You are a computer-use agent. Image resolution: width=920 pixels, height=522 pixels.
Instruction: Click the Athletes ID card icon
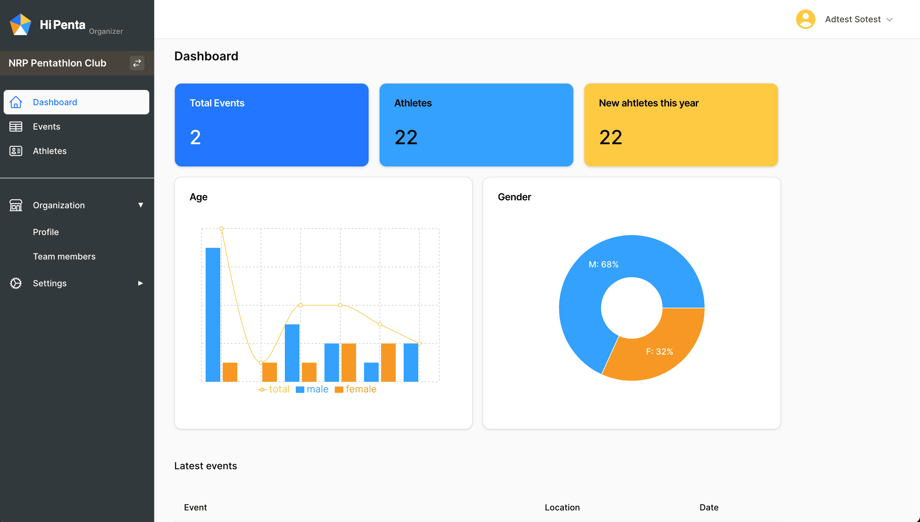pyautogui.click(x=16, y=151)
